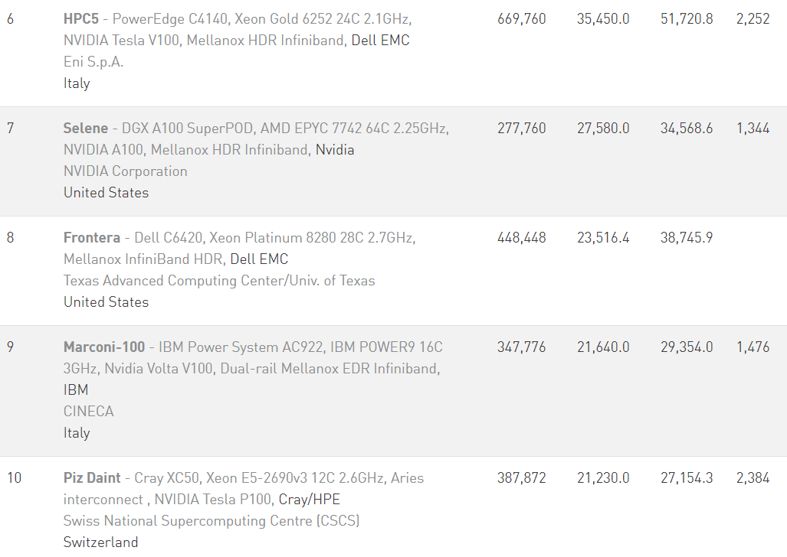
Task: Click the CINECA site link
Action: click(89, 411)
